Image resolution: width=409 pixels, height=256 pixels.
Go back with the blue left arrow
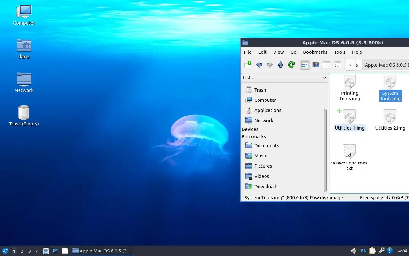coord(259,65)
